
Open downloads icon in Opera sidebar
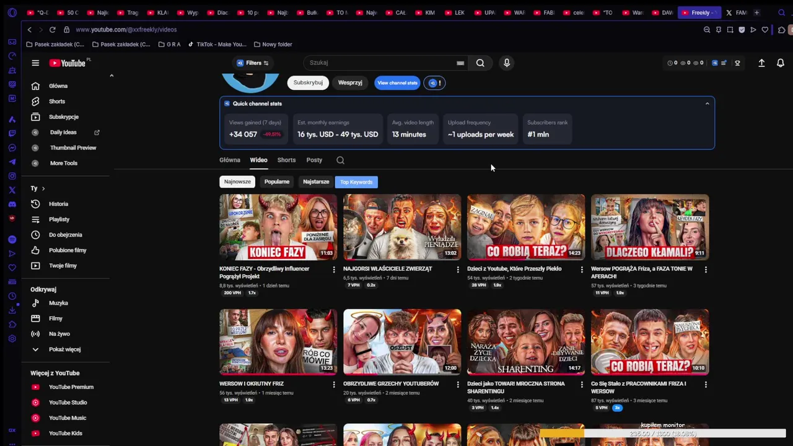point(12,310)
